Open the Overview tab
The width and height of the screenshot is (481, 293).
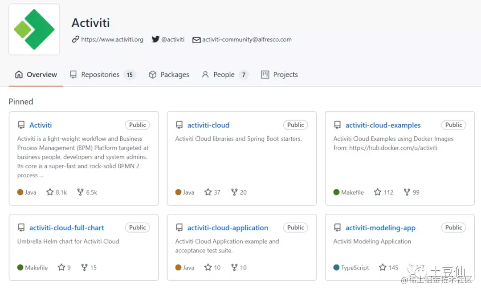36,74
